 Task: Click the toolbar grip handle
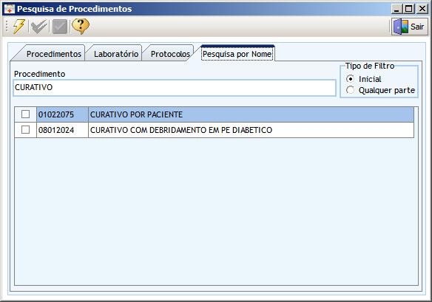coord(7,27)
